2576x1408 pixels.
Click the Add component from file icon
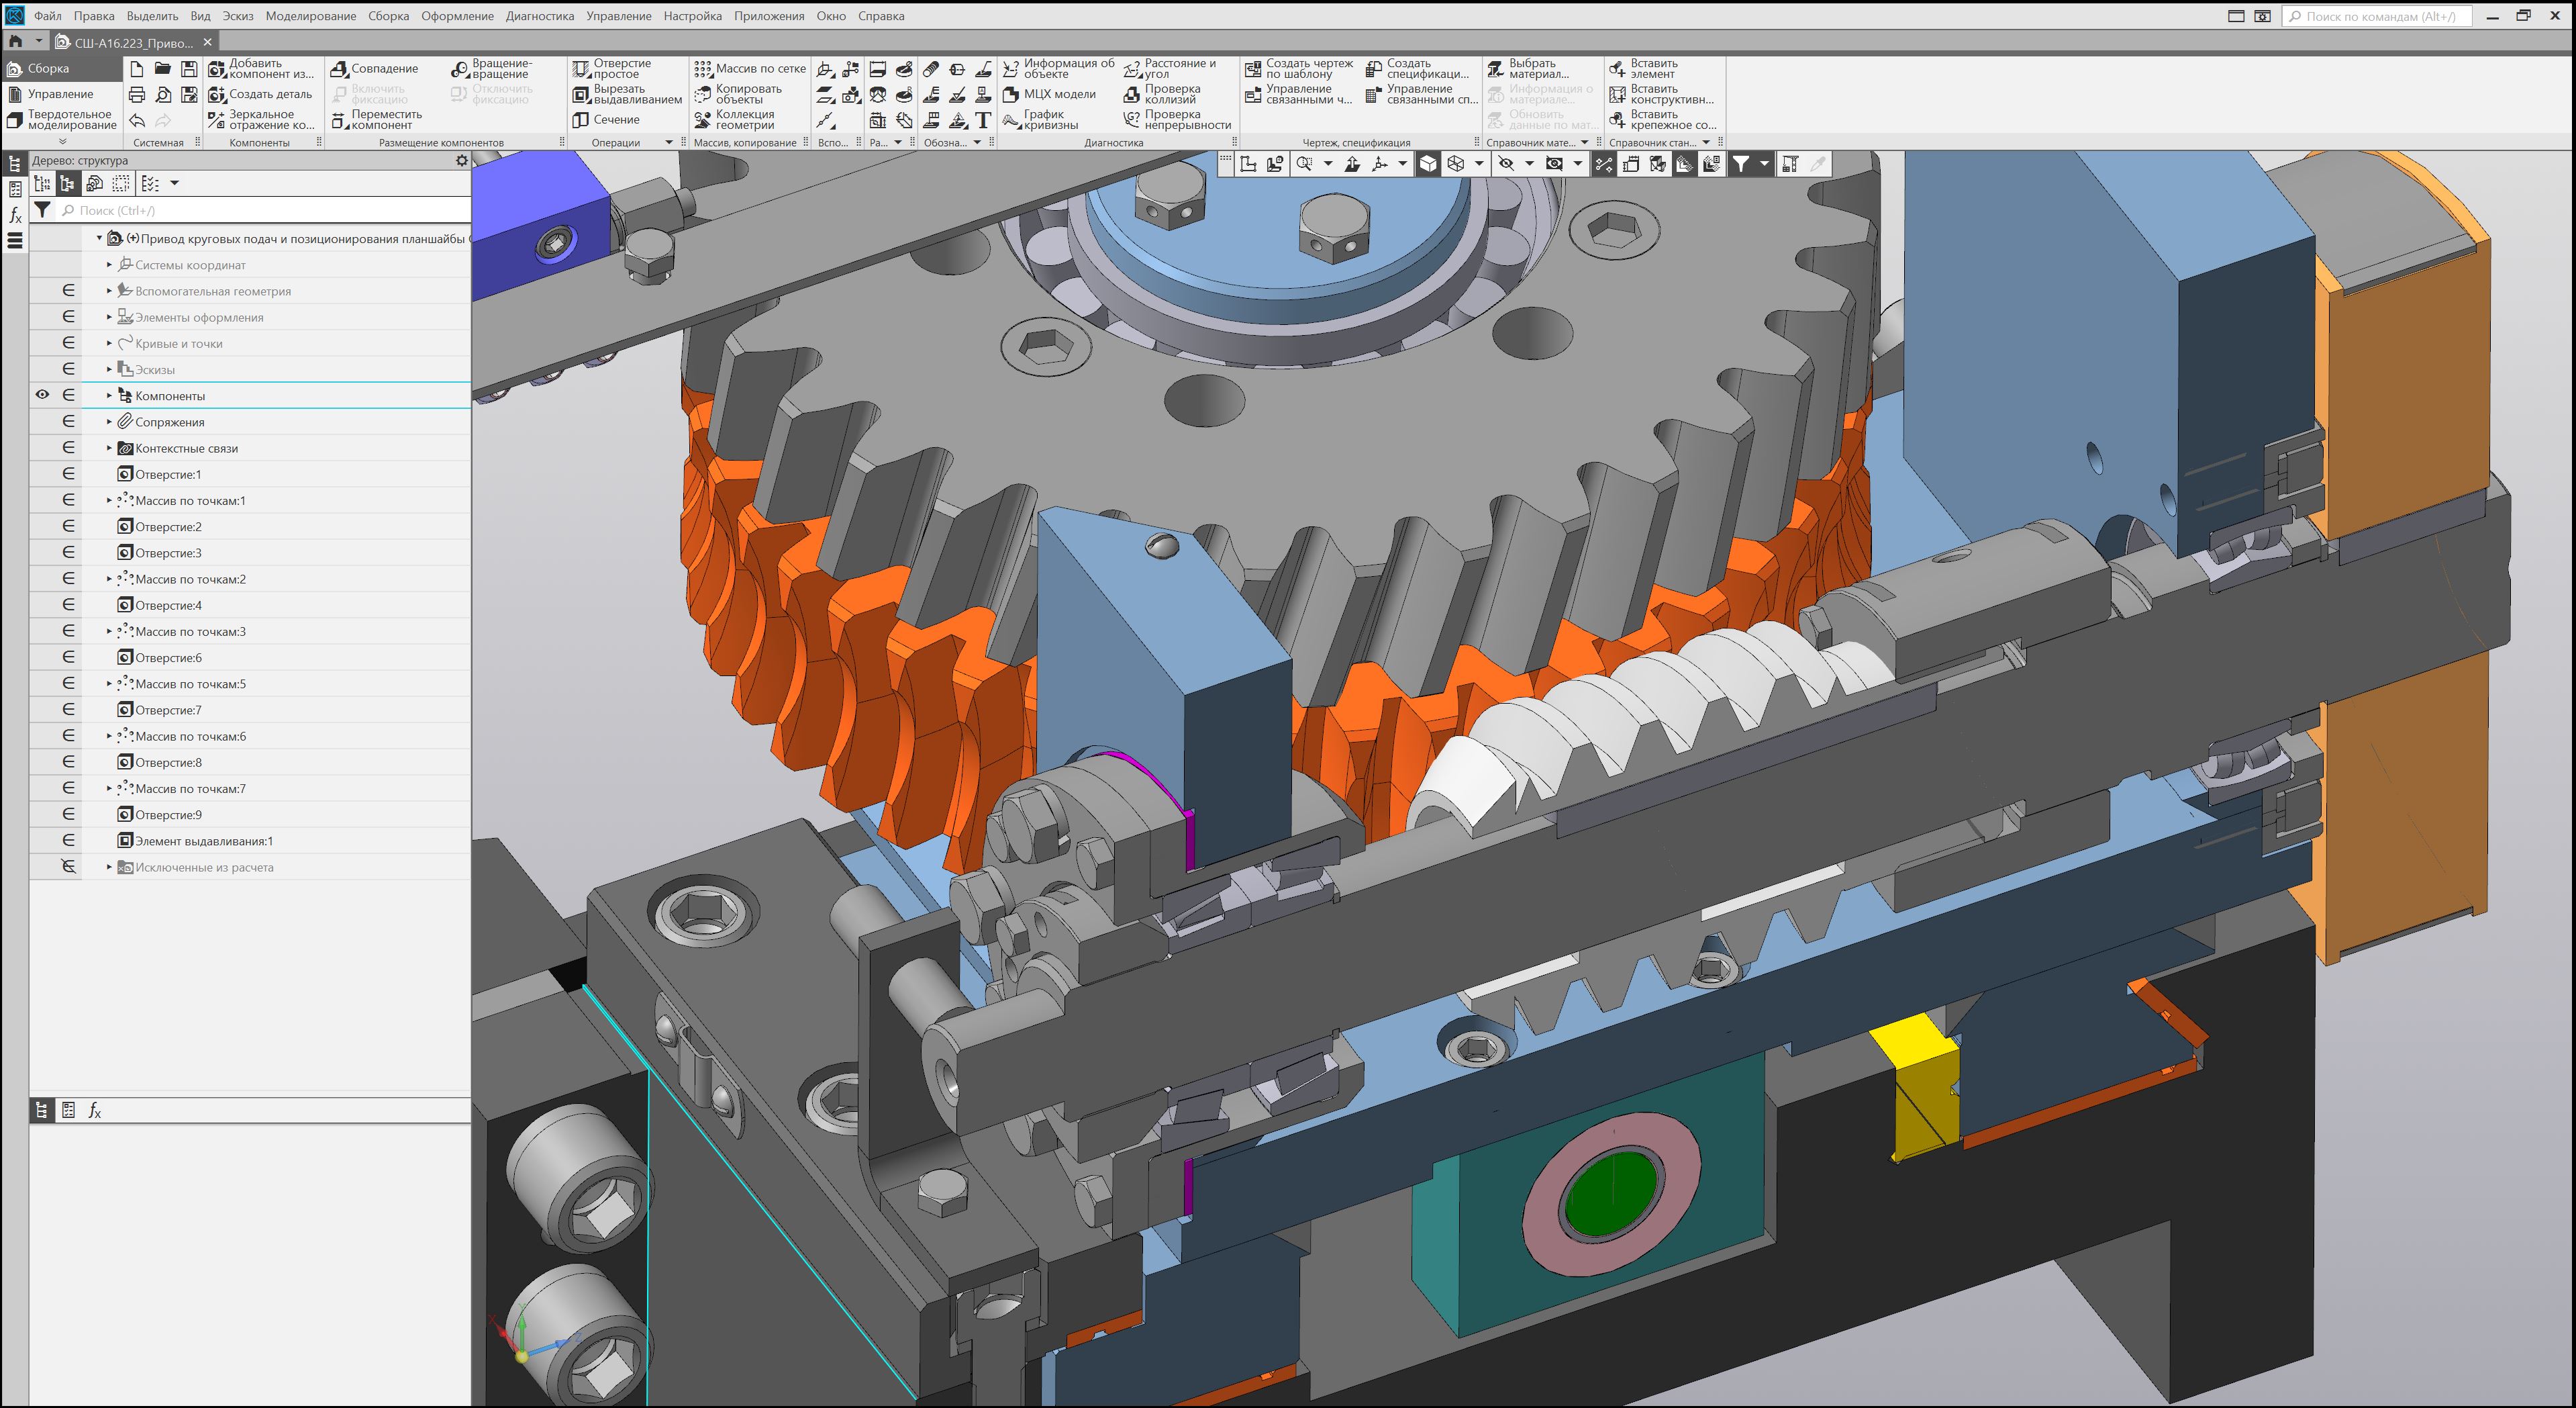coord(217,69)
